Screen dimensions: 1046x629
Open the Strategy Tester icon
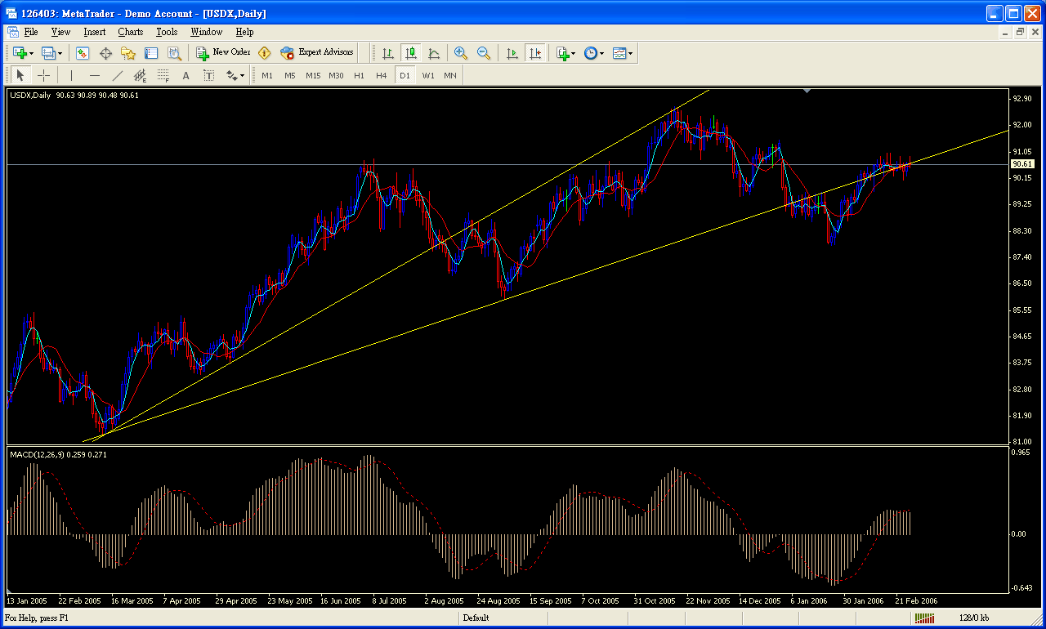pos(174,53)
